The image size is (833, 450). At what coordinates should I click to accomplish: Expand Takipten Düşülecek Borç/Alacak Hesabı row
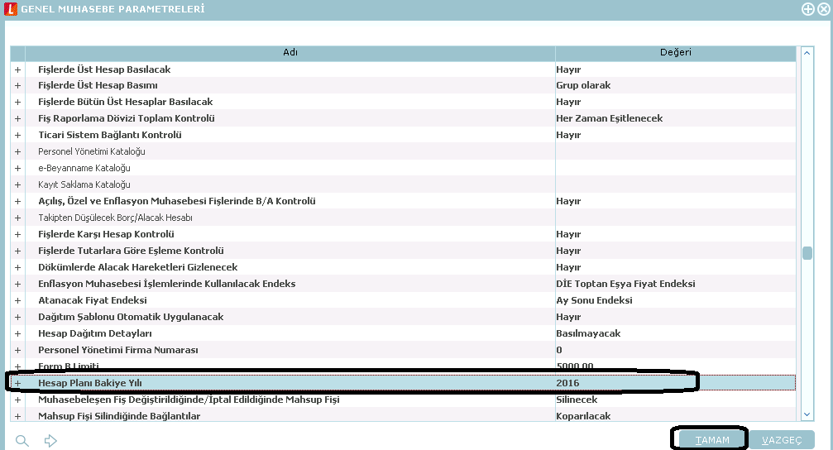pyautogui.click(x=17, y=218)
